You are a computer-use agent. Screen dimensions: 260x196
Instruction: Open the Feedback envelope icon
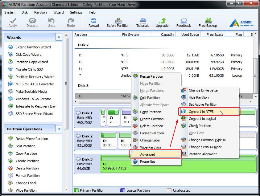pyautogui.click(x=184, y=21)
